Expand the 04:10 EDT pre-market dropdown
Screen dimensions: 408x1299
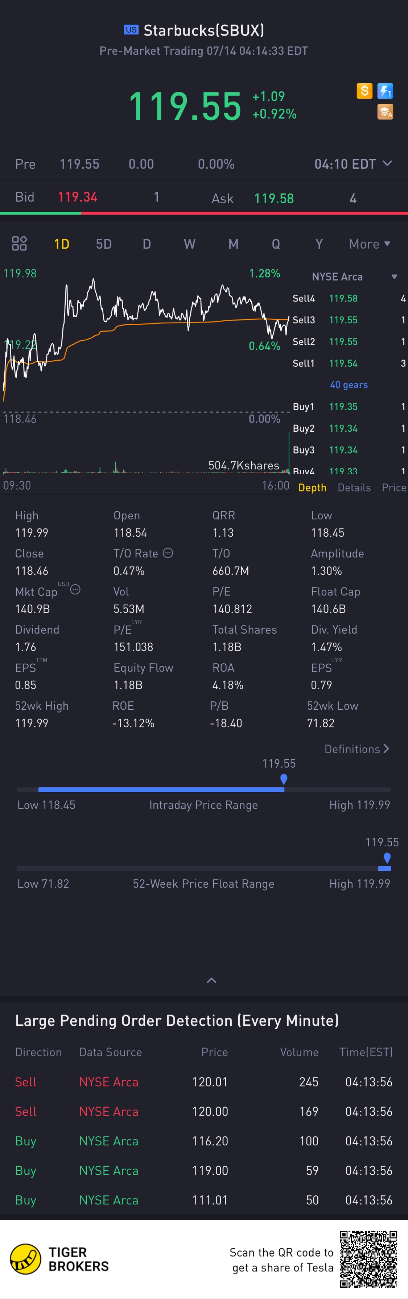pyautogui.click(x=353, y=164)
